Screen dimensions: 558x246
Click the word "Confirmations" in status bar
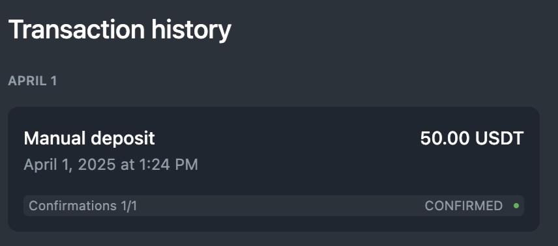pyautogui.click(x=72, y=206)
